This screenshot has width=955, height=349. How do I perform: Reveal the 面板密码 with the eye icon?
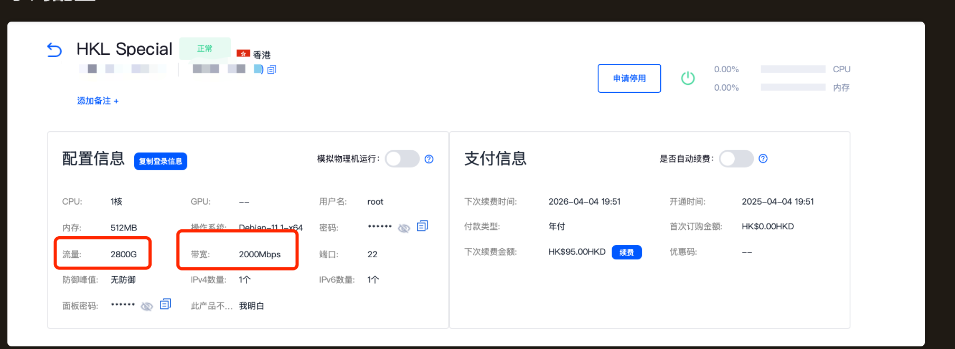tap(147, 306)
